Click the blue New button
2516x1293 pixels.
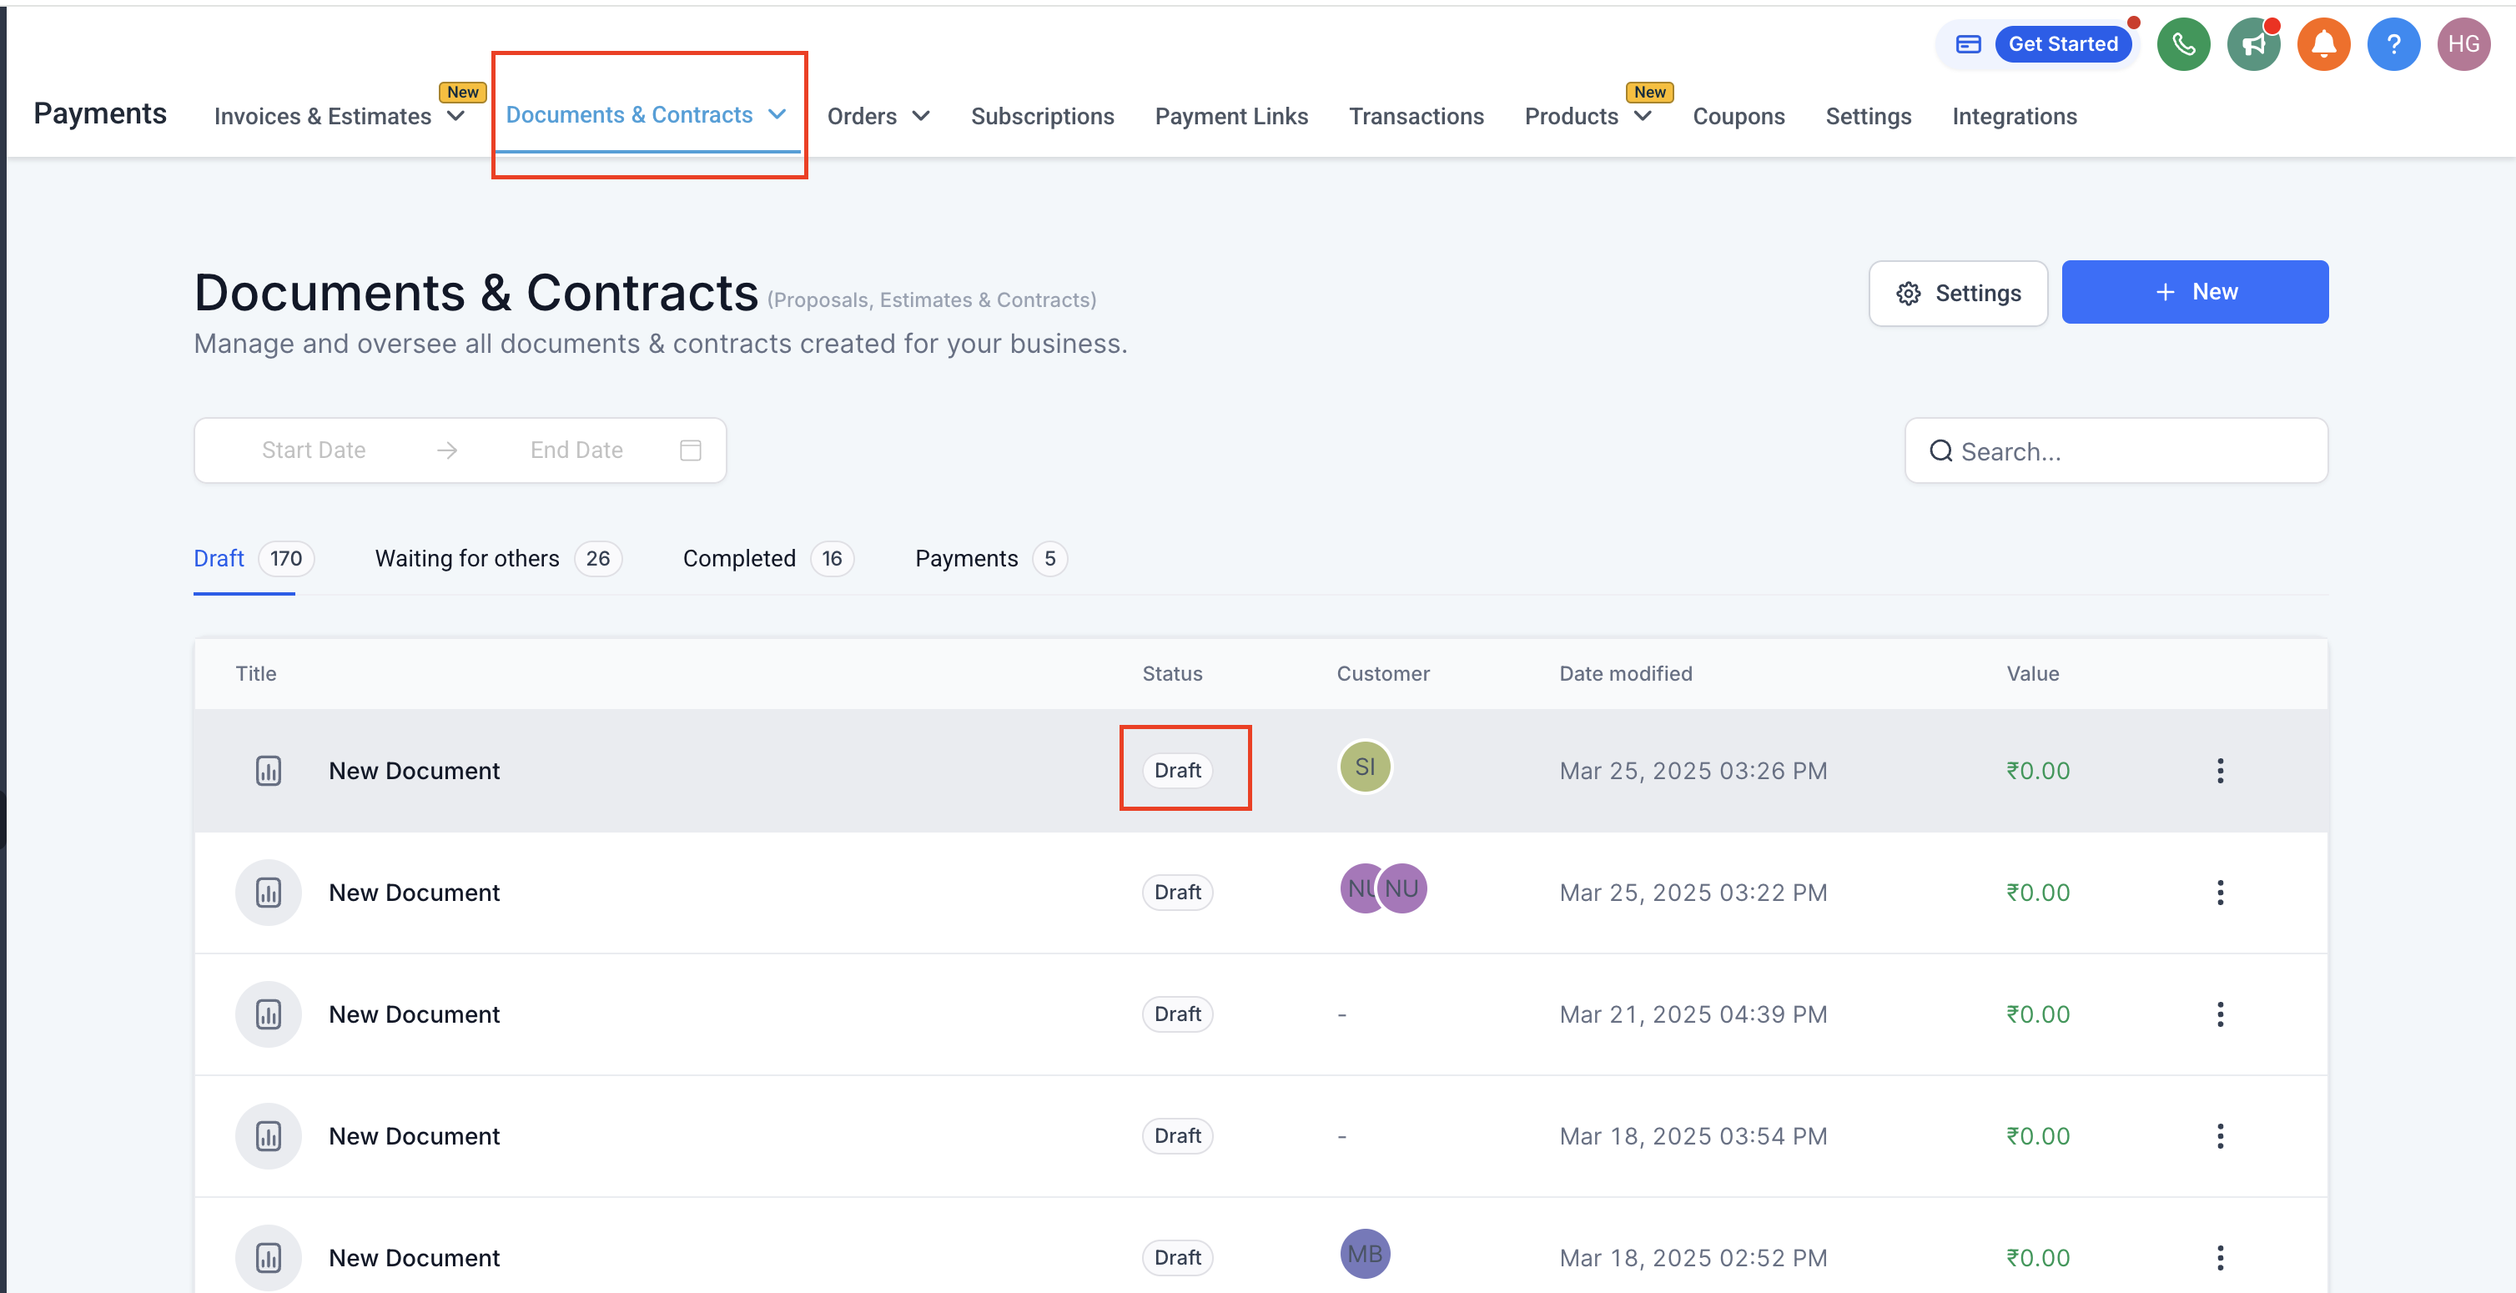(2194, 292)
